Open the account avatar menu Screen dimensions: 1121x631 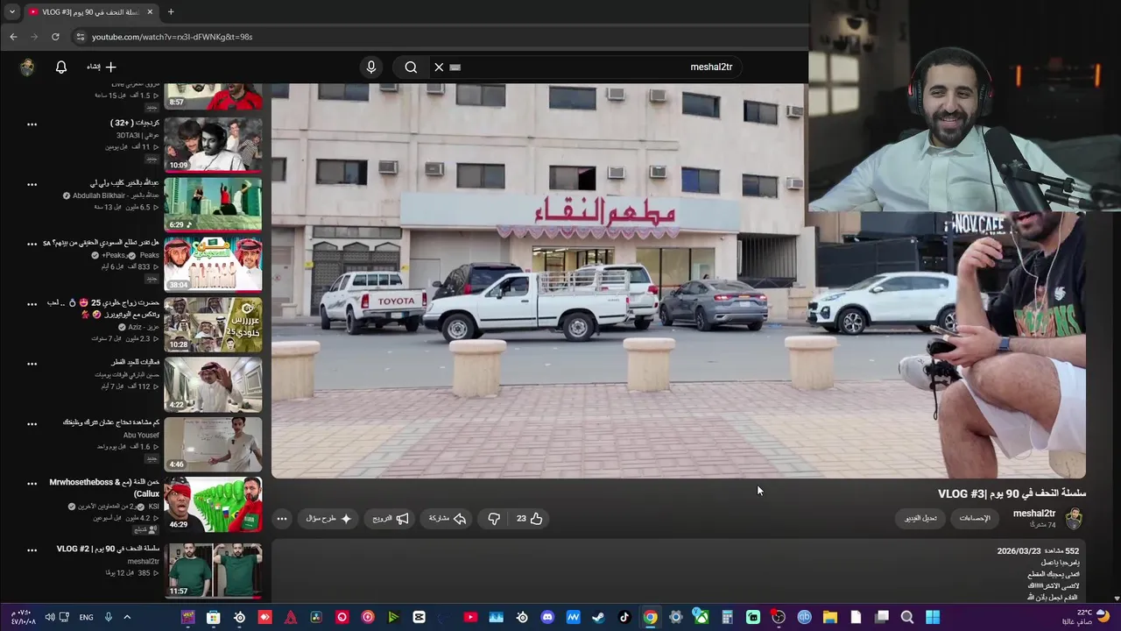[x=27, y=67]
